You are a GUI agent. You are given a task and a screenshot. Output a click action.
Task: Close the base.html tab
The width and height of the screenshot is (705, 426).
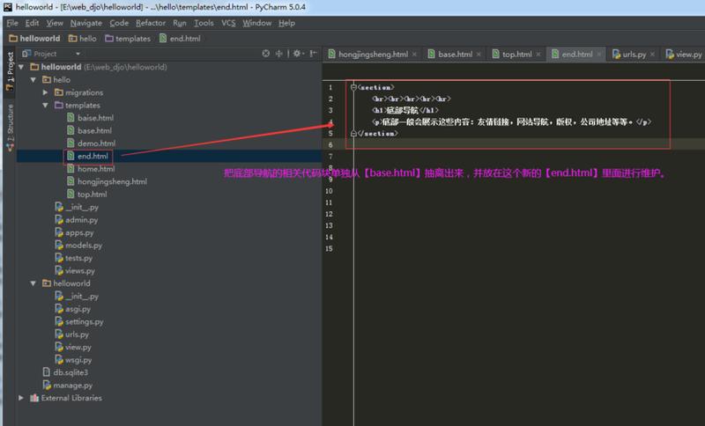[x=479, y=55]
